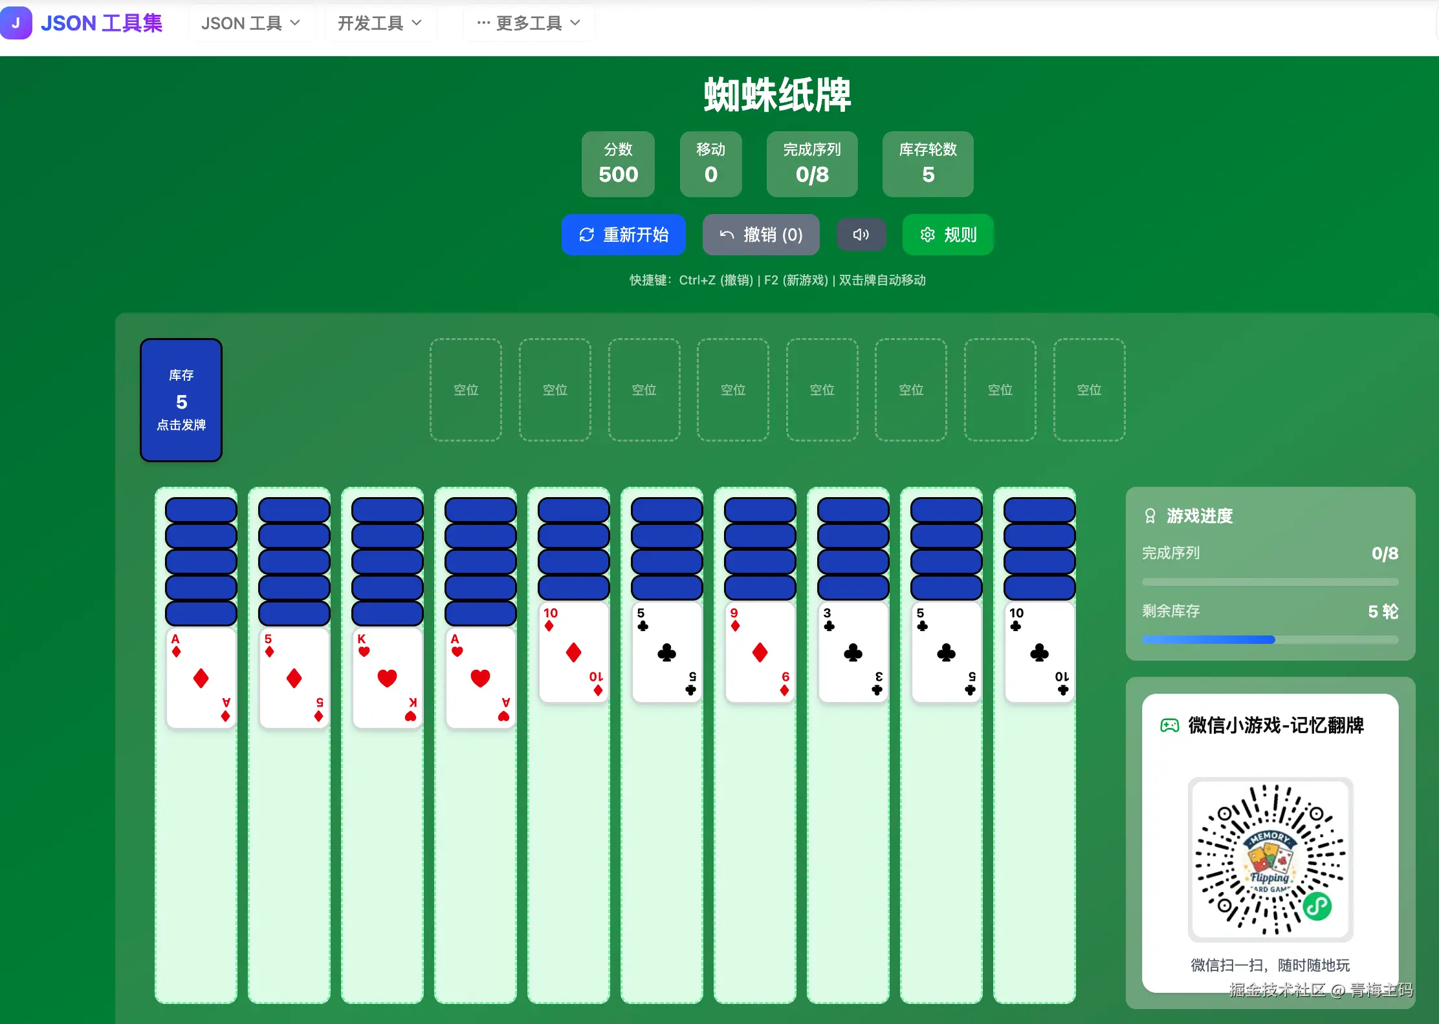Click the memory game QR code

[x=1269, y=859]
